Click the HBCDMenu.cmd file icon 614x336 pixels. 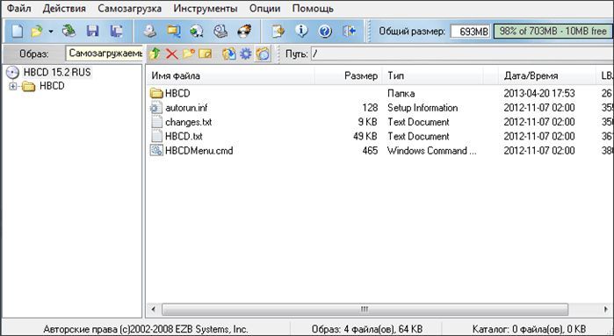coord(156,151)
